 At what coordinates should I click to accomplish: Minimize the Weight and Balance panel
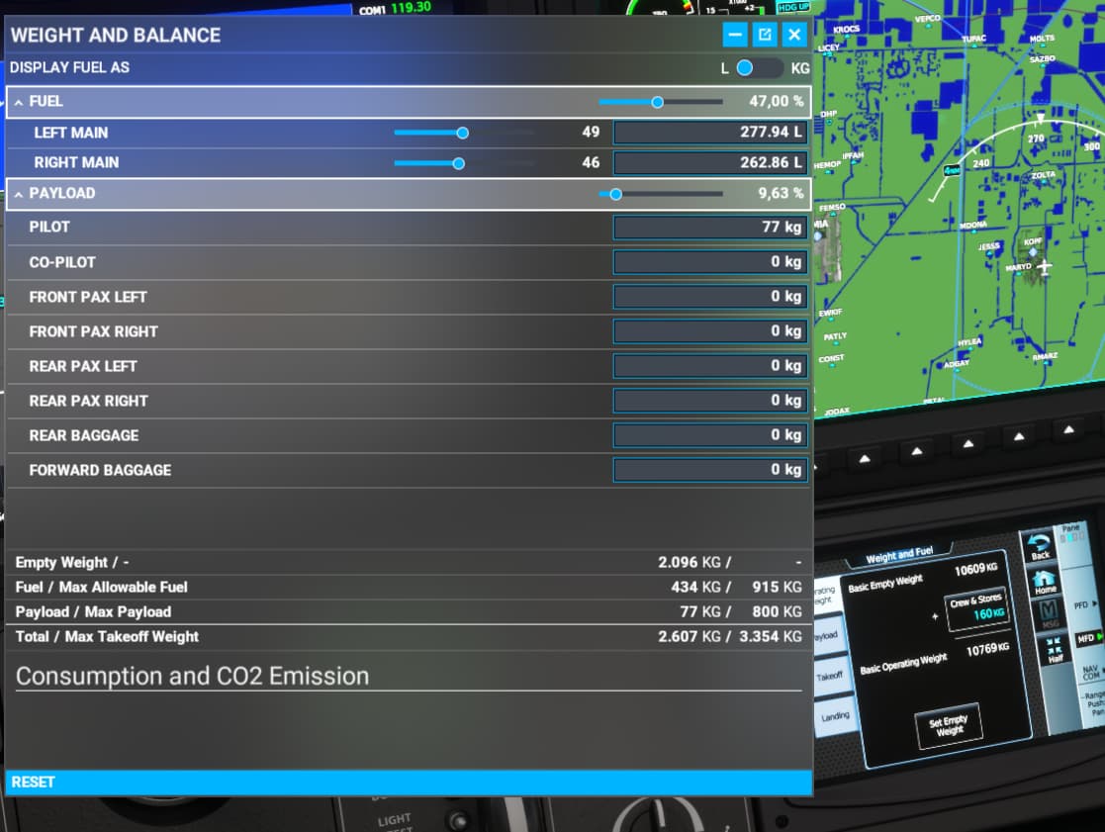point(735,35)
